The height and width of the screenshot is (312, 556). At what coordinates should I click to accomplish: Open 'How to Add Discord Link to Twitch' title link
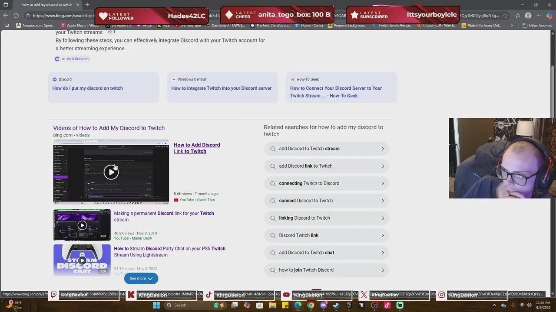197,148
